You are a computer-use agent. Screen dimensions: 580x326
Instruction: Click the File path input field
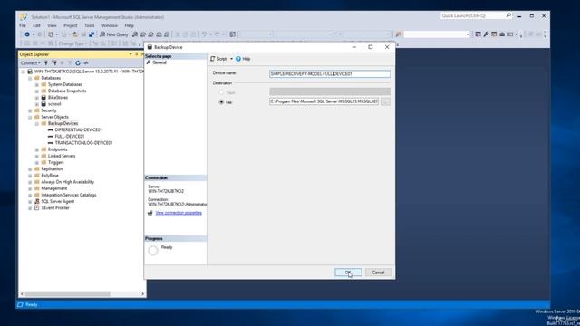(x=324, y=101)
